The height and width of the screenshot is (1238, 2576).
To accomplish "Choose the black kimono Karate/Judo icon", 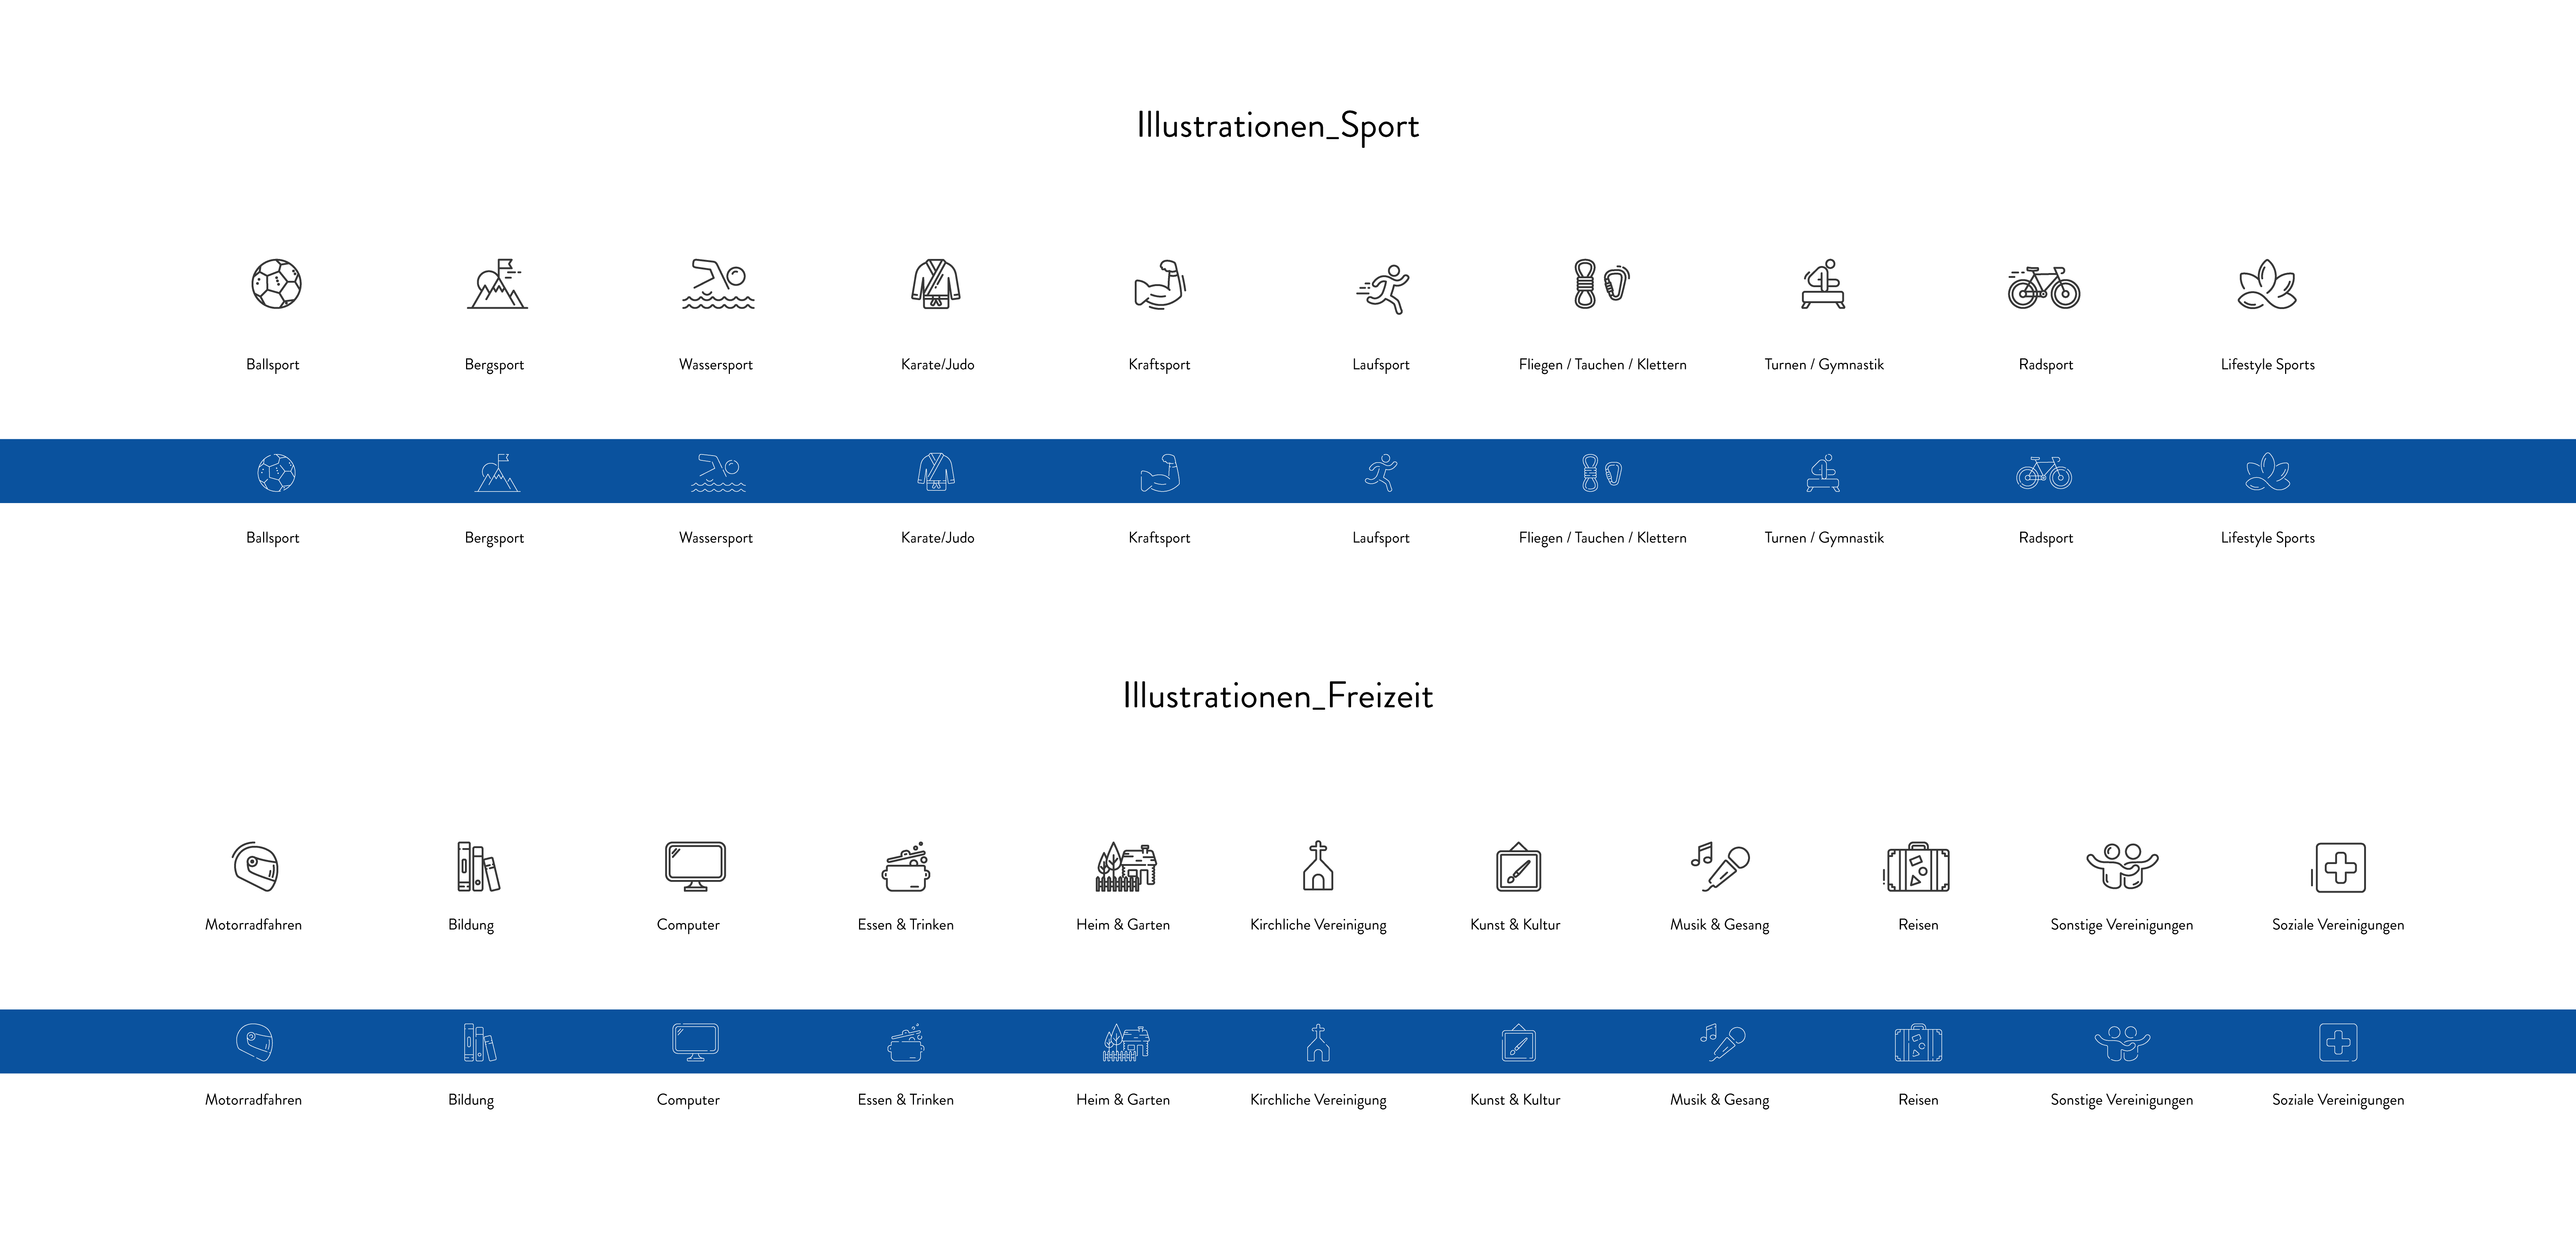I will coord(936,284).
